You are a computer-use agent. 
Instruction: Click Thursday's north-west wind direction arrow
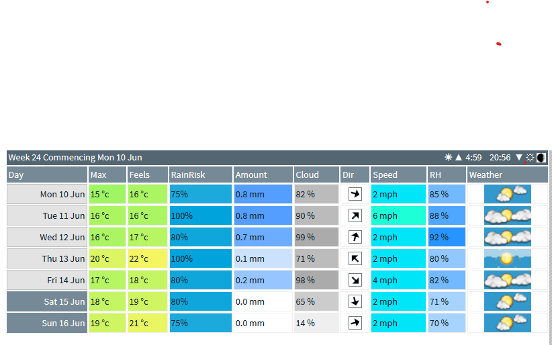click(x=355, y=258)
